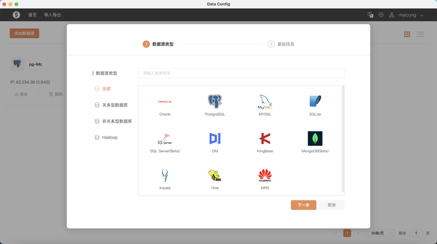Image resolution: width=437 pixels, height=244 pixels.
Task: Open the maicong user dropdown arrow
Action: tap(422, 15)
